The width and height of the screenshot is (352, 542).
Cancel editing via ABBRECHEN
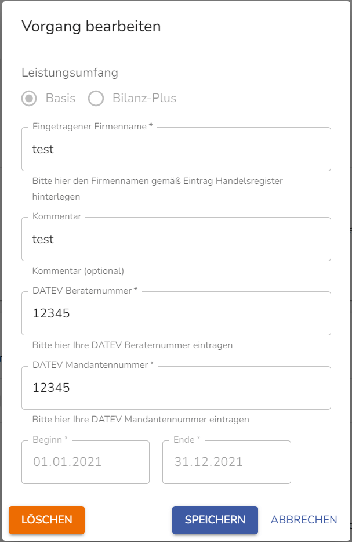click(x=304, y=520)
